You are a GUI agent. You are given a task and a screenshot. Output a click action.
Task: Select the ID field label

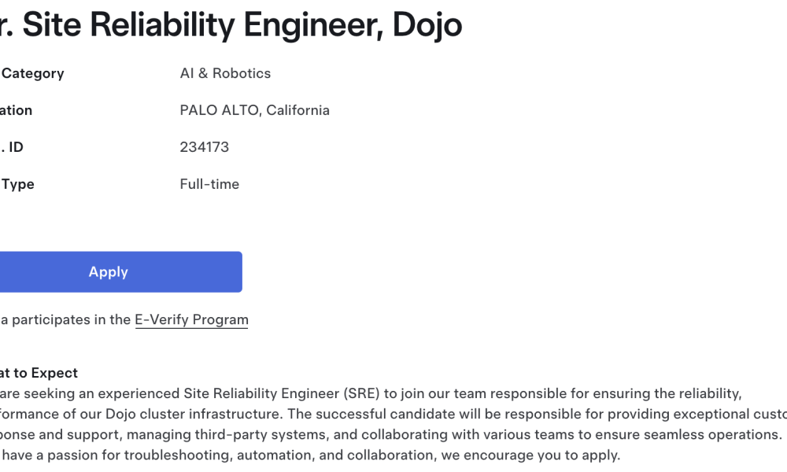click(16, 147)
